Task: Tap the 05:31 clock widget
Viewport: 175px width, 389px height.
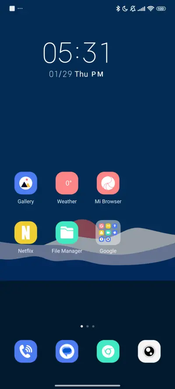Action: click(76, 53)
